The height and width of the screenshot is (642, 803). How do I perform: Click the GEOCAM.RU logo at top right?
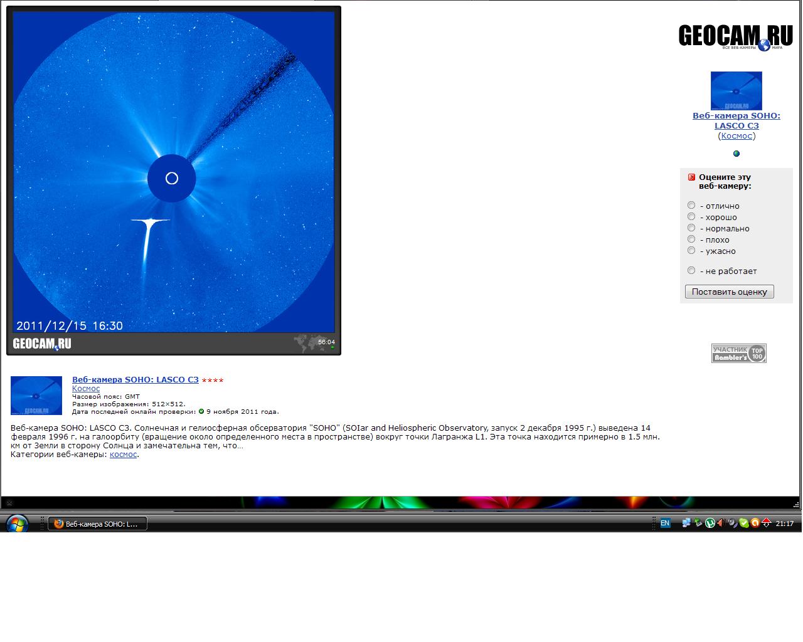735,36
